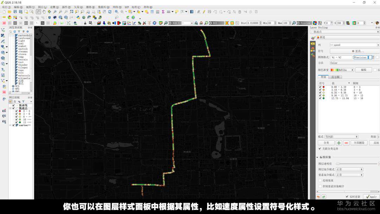Open the attribute table icon
This screenshot has width=380, height=214.
coord(152,12)
